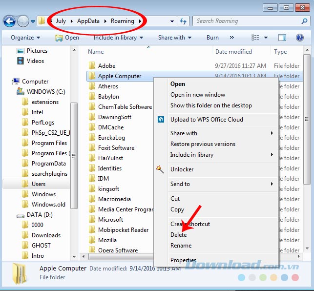314x291 pixels.
Task: Click the Unlocker wand icon in context menu
Action: (160, 169)
